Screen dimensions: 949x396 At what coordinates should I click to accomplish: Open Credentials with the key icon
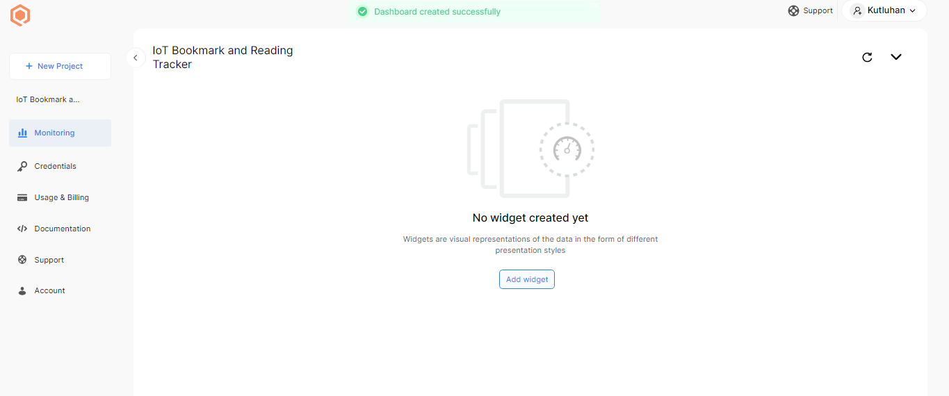click(55, 166)
